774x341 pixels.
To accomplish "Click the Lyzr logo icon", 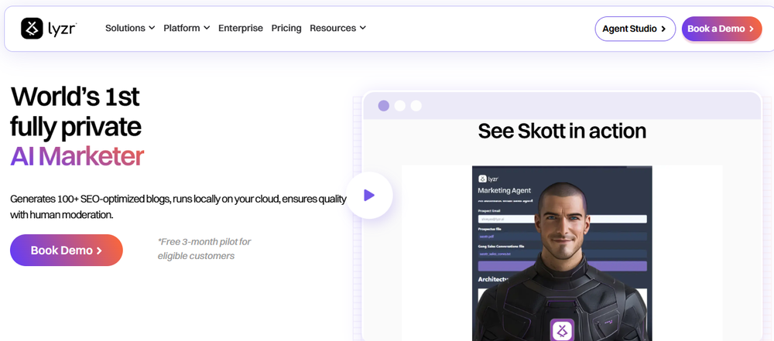I will [x=32, y=29].
